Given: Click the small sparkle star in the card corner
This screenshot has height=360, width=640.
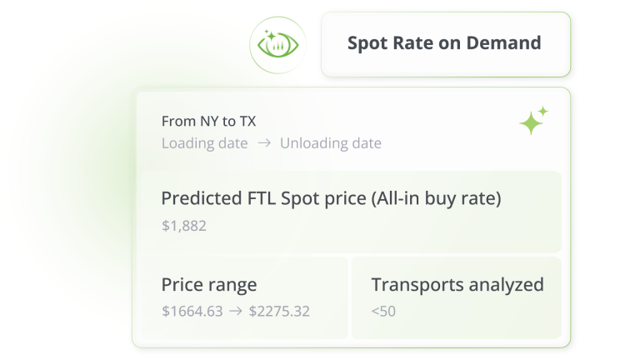Looking at the screenshot, I should click(543, 110).
